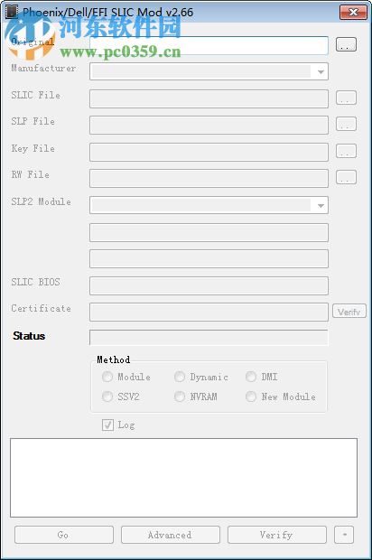The width and height of the screenshot is (372, 560).
Task: Click the Verify button beside Certificate
Action: (x=349, y=312)
